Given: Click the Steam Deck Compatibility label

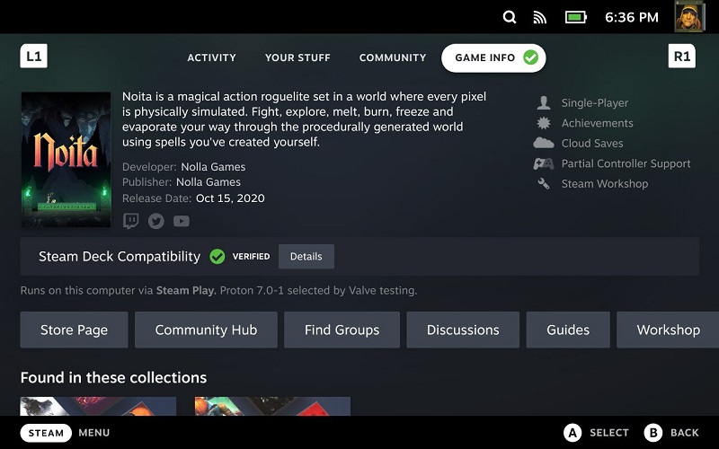Looking at the screenshot, I should 120,257.
